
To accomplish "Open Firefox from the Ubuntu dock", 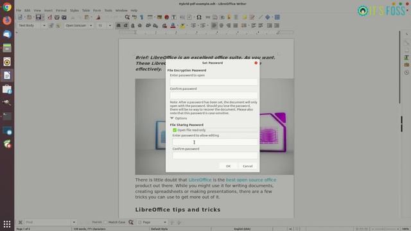I will [7, 20].
